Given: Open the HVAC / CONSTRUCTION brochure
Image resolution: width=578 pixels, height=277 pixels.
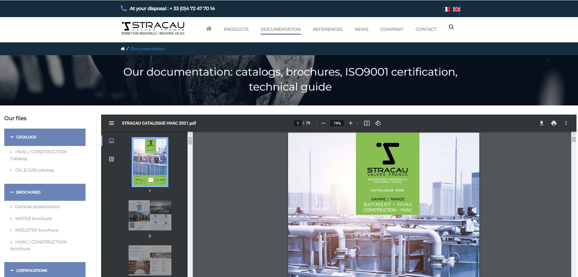Looking at the screenshot, I should click(x=38, y=245).
